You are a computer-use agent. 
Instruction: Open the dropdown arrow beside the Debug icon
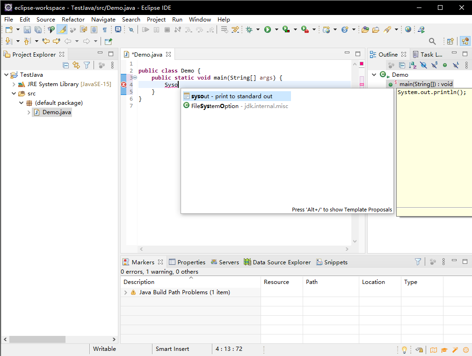[258, 29]
